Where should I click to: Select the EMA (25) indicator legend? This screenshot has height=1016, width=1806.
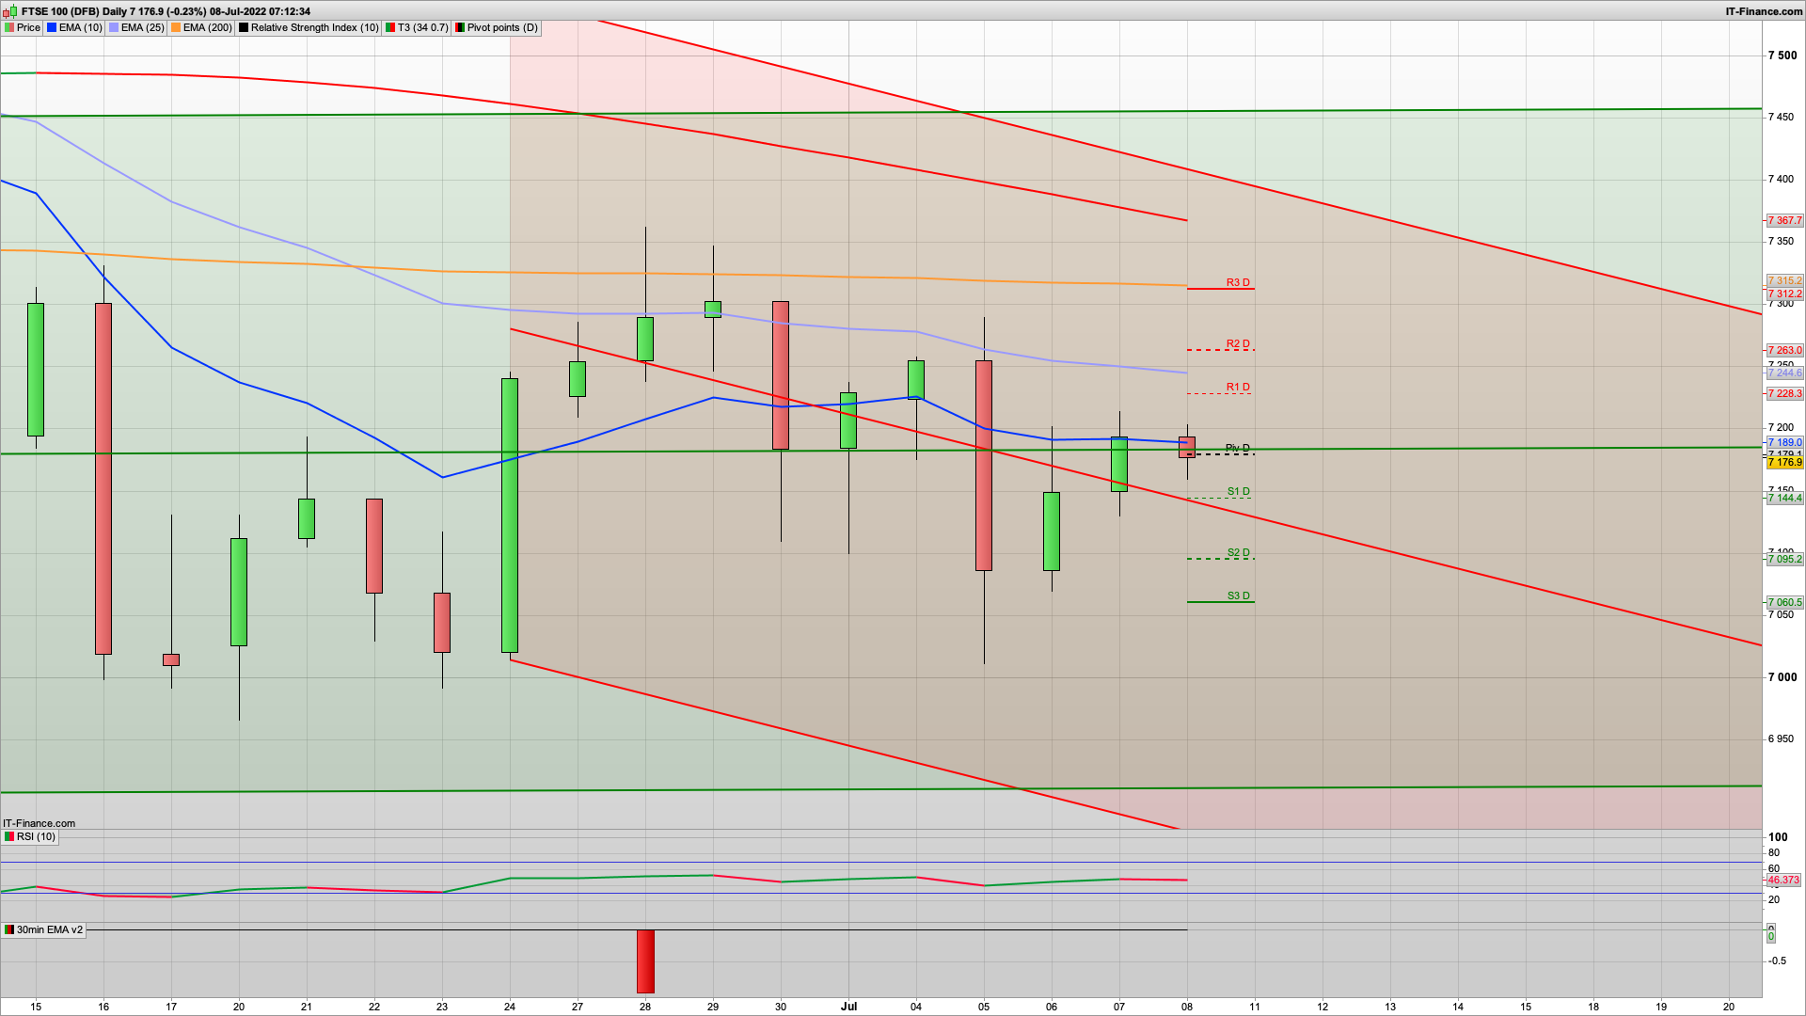point(136,27)
